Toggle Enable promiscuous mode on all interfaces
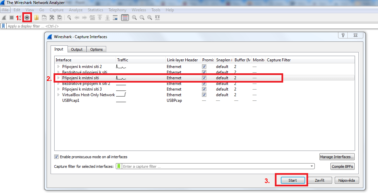 pos(57,157)
